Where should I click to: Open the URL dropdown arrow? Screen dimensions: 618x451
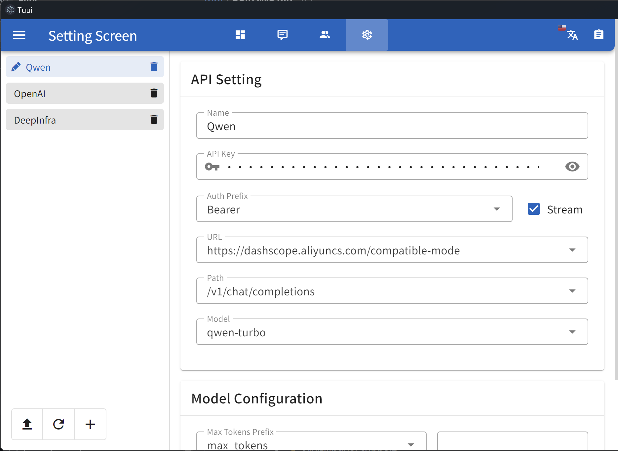tap(572, 250)
